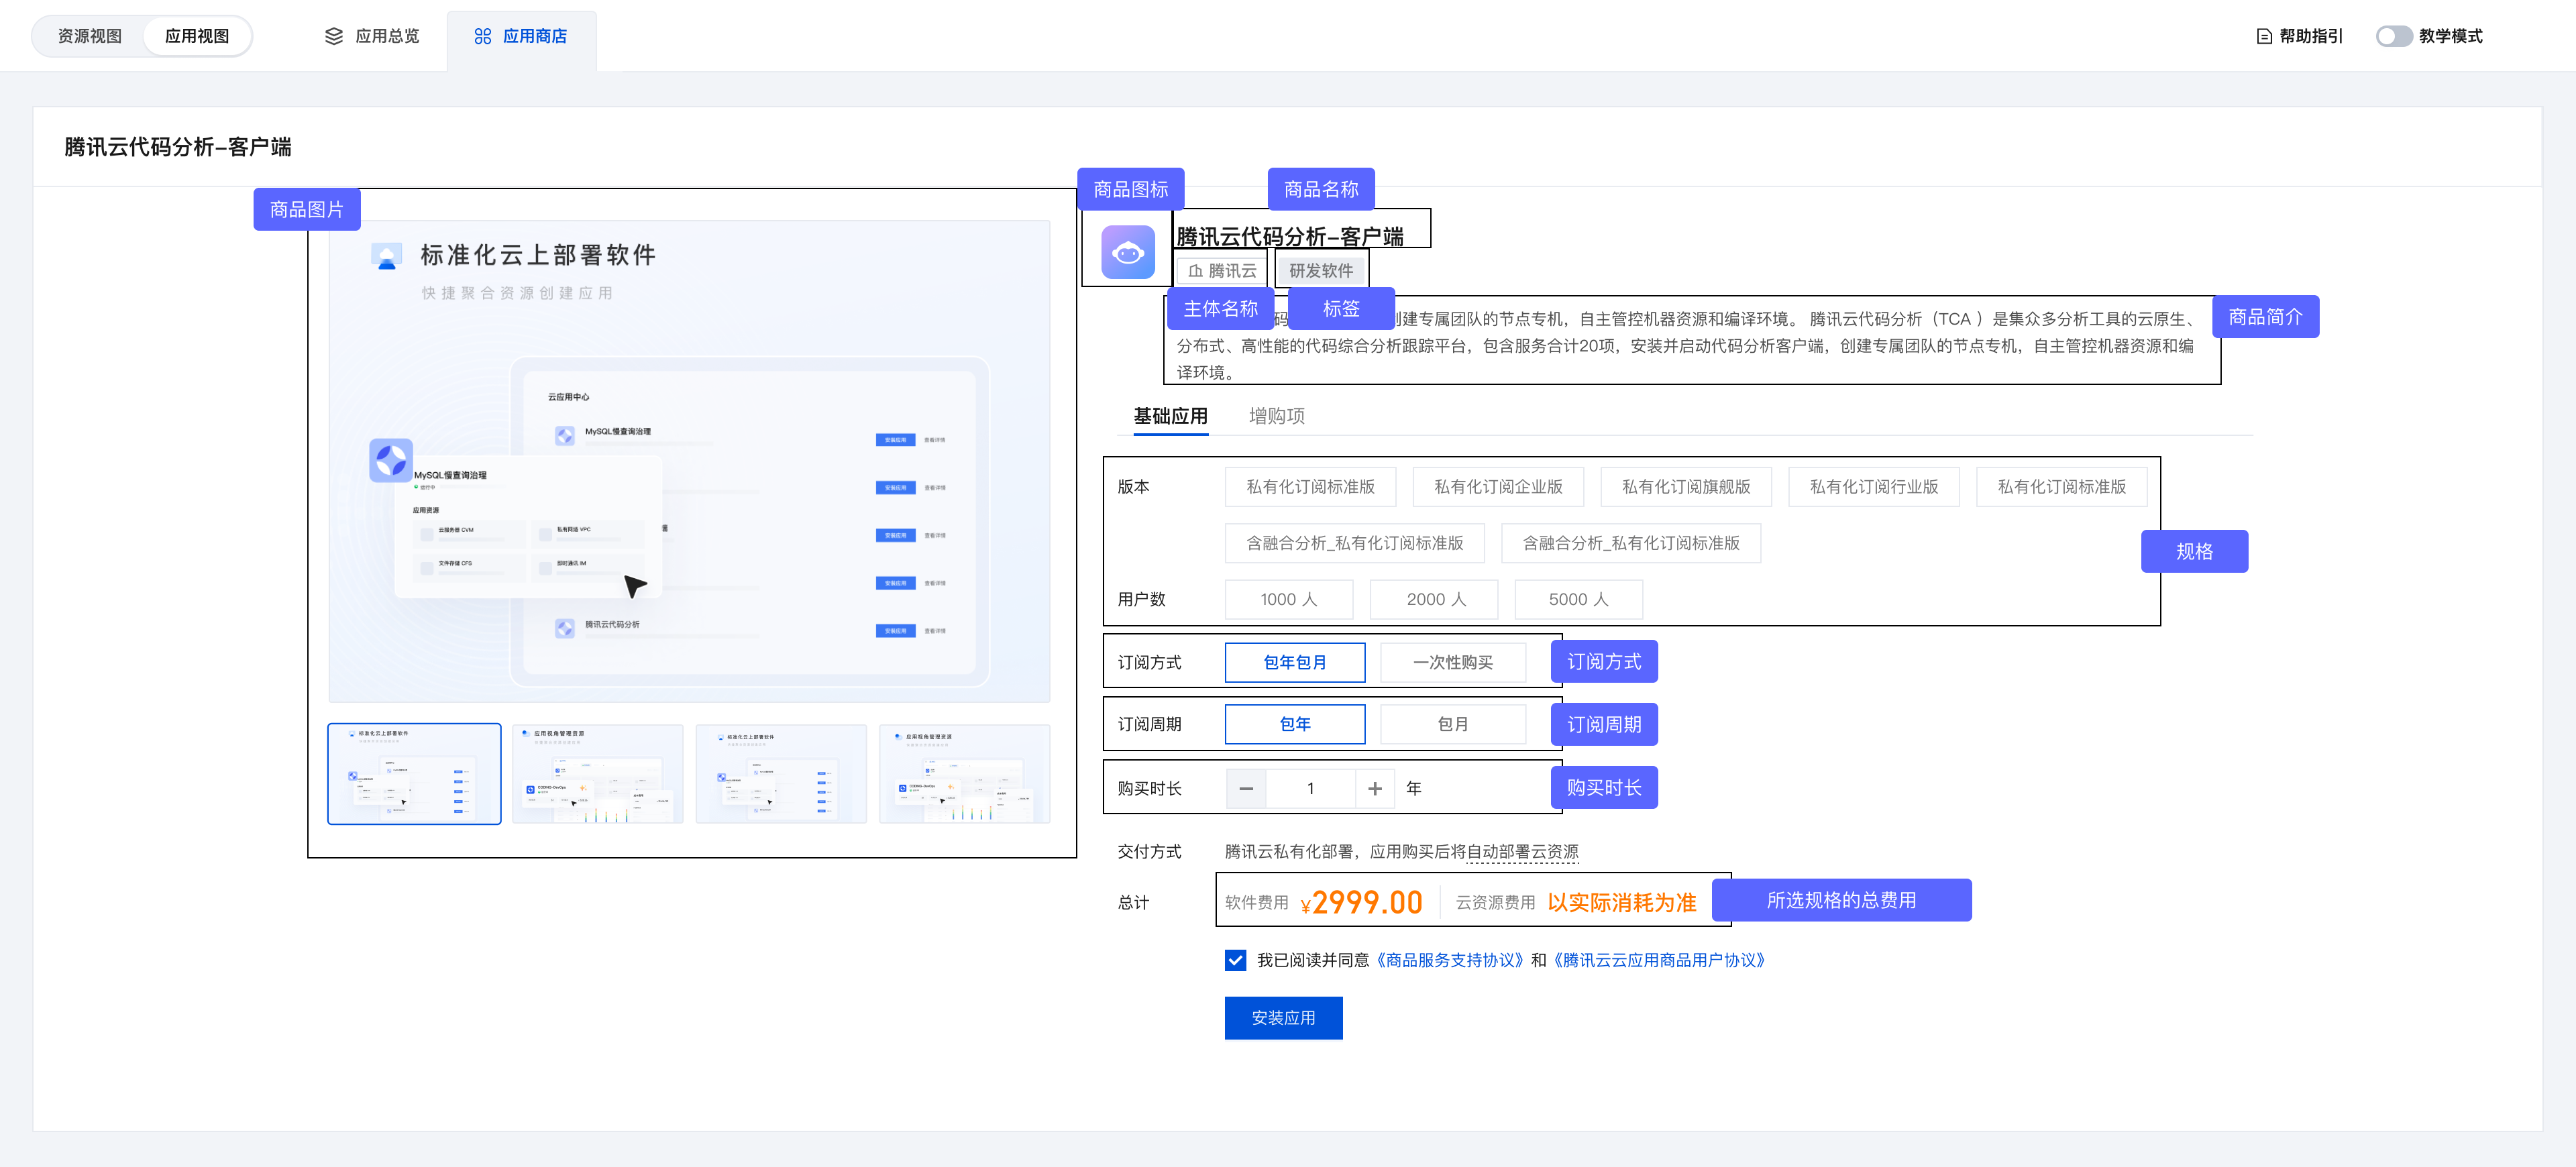Screen dimensions: 2576x1167
Task: Click the 腾讯云 publisher tag
Action: pos(1222,270)
